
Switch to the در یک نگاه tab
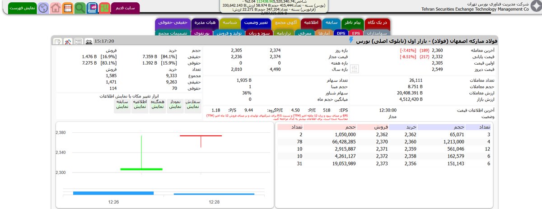click(378, 23)
